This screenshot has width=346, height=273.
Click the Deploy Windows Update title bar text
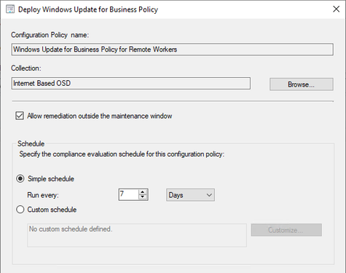(x=88, y=9)
